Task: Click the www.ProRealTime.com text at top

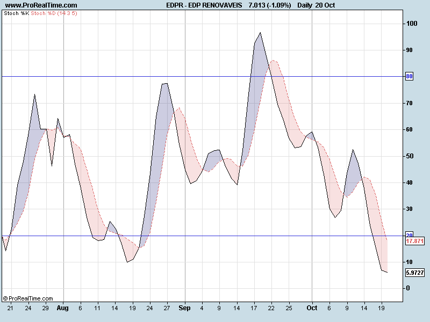Action: [41, 5]
